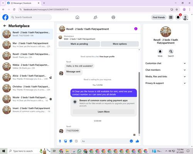
Task: Open the Christina conversation
Action: (x=27, y=88)
